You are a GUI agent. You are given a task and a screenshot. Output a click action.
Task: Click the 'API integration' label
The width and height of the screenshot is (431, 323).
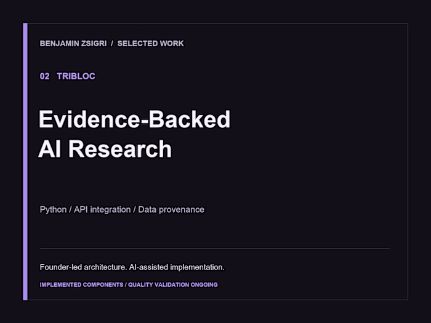(102, 210)
